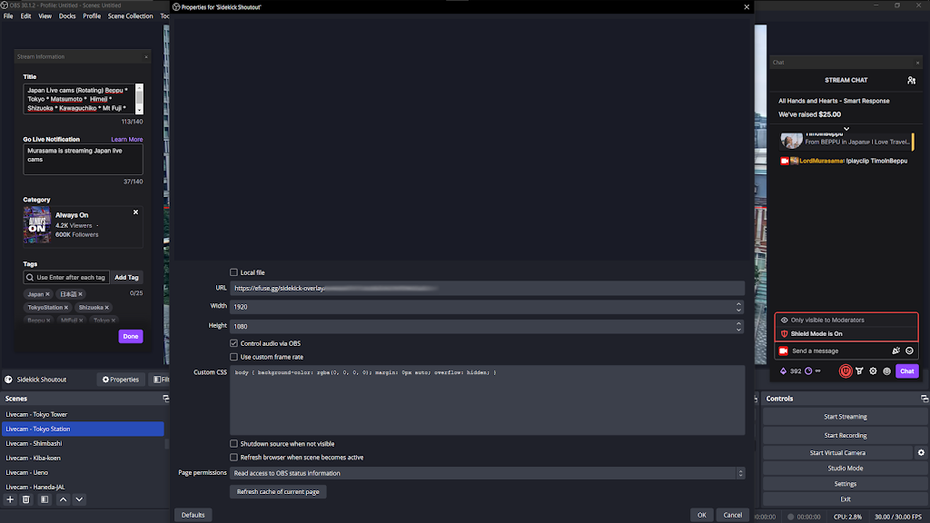
Task: Tick Shutdown source when not visible
Action: click(x=234, y=444)
